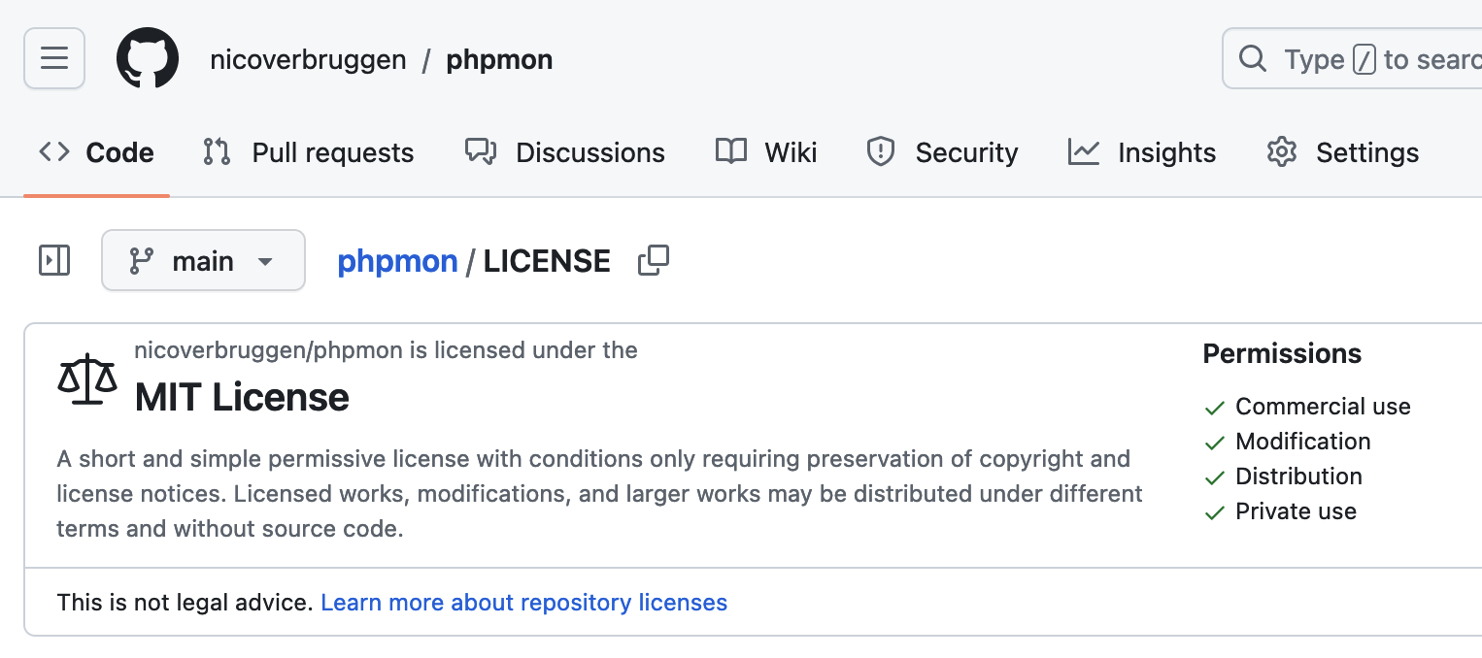Focus the Type / to search field
Image resolution: width=1482 pixels, height=658 pixels.
(x=1379, y=59)
